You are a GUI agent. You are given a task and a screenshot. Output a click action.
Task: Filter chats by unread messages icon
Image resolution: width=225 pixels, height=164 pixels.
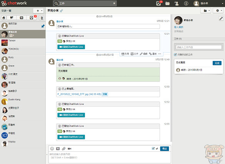coord(12,18)
